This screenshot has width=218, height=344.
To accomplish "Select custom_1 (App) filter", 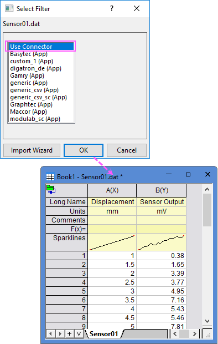I will (x=41, y=61).
